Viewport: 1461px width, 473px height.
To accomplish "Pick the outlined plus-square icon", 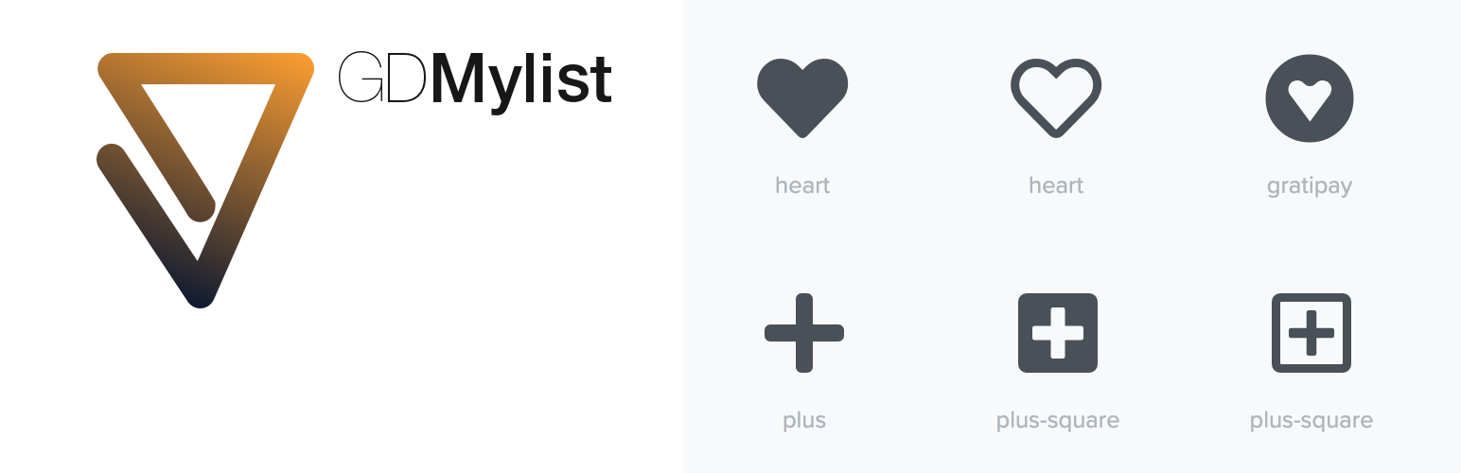I will (x=1311, y=333).
